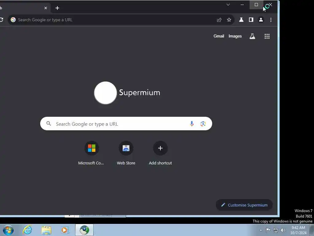Image resolution: width=314 pixels, height=236 pixels.
Task: Start voice search with microphone
Action: point(192,124)
